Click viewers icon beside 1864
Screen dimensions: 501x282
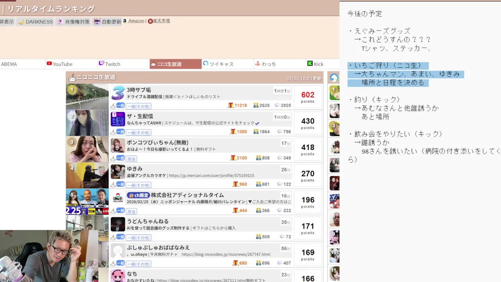pos(256,132)
